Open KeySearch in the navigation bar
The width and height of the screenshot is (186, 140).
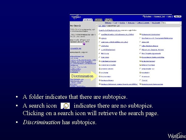click(x=156, y=23)
